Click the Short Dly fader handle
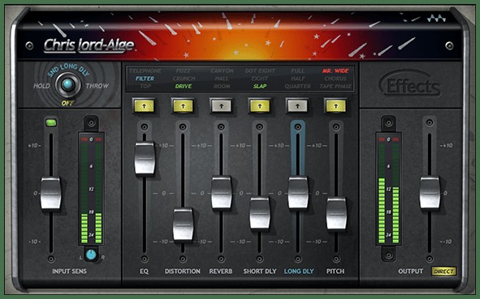480x299 pixels. click(x=260, y=213)
